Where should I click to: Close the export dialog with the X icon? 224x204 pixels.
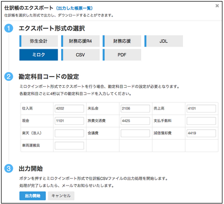point(217,6)
